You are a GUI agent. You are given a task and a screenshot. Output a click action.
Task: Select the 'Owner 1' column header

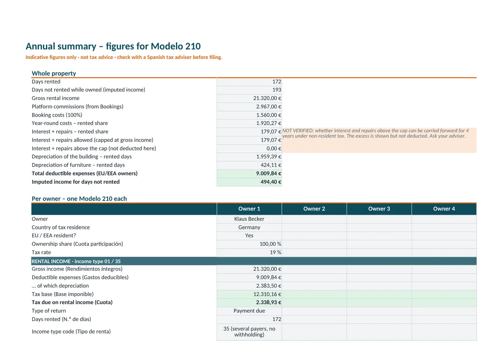tap(249, 209)
